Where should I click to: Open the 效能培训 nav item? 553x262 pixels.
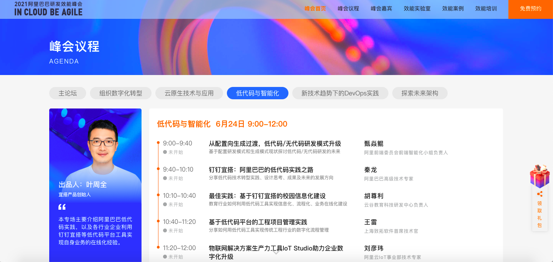486,8
